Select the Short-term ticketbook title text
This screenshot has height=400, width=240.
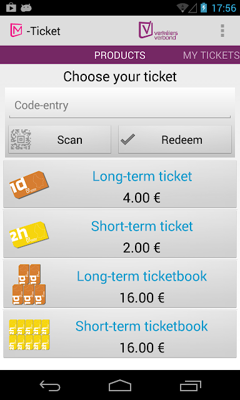pyautogui.click(x=142, y=326)
